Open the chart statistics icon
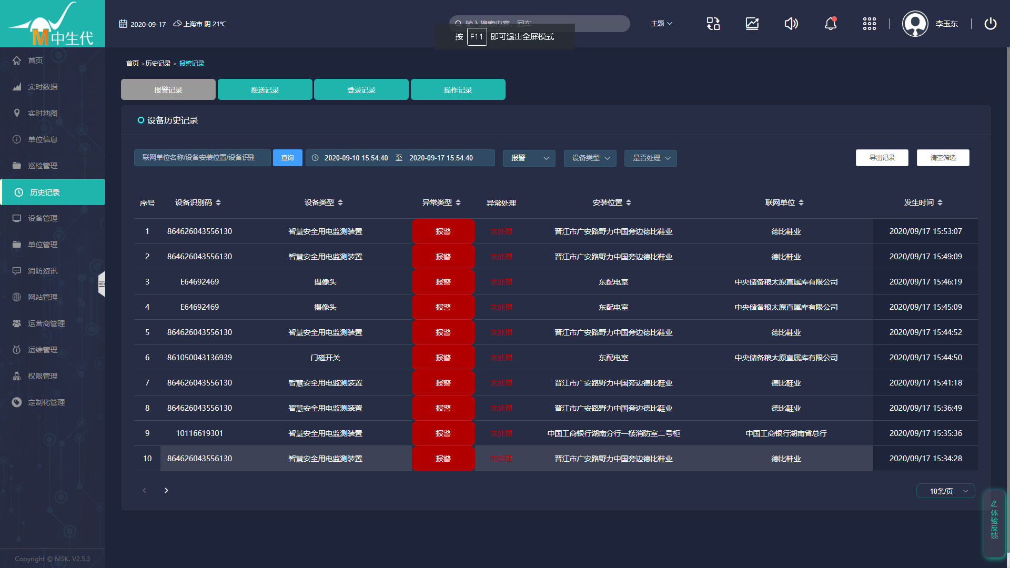Viewport: 1010px width, 568px height. pos(752,24)
